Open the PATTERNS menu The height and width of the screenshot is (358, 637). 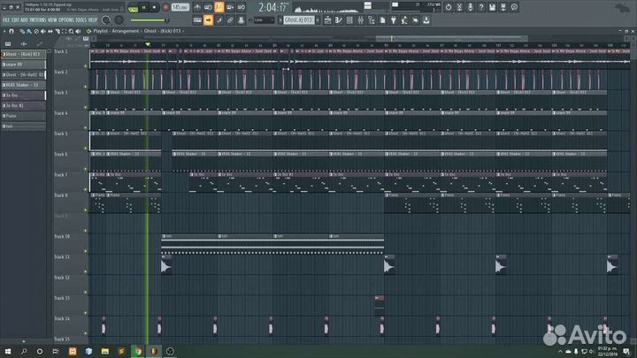[37, 19]
